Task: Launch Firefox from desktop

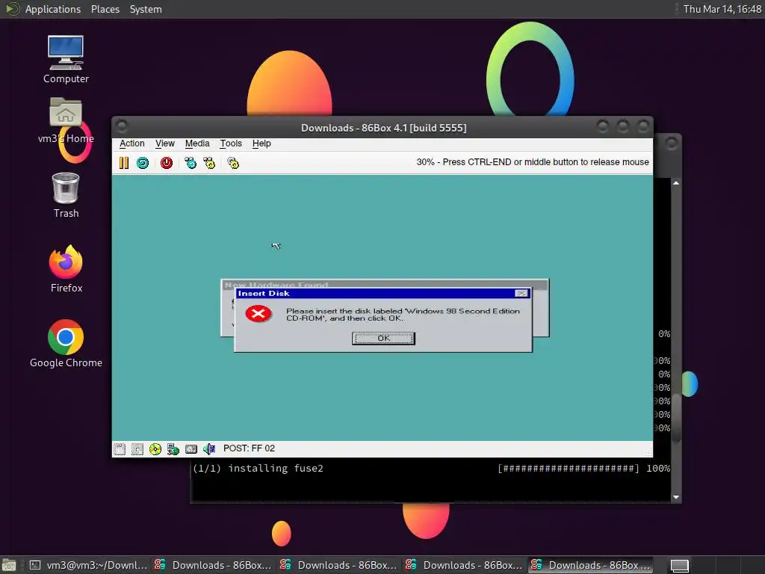Action: tap(66, 269)
